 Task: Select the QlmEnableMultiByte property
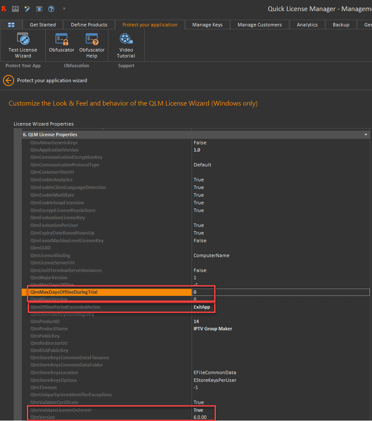pos(52,195)
